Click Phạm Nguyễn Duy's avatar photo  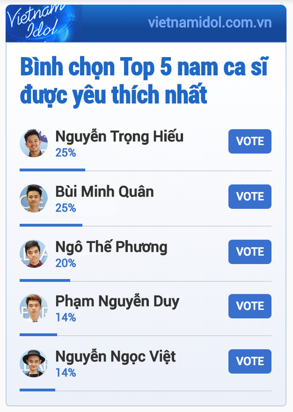pos(34,308)
